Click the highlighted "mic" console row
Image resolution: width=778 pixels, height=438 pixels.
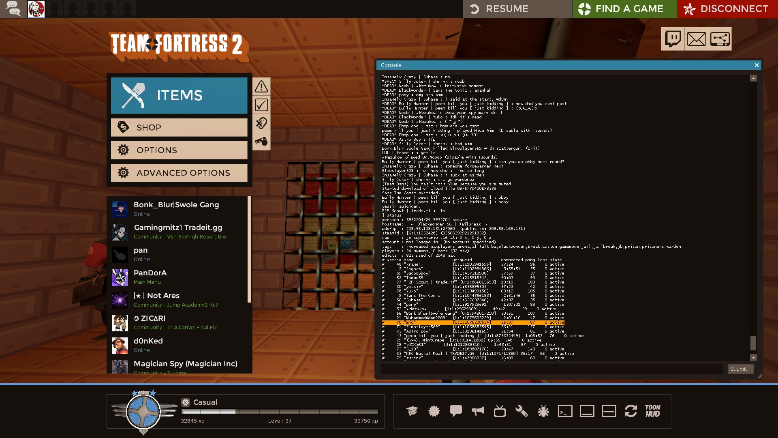[473, 322]
